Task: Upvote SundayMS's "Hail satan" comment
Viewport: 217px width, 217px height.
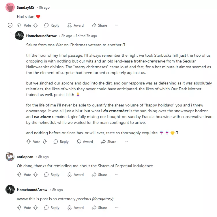Action: 19,25
